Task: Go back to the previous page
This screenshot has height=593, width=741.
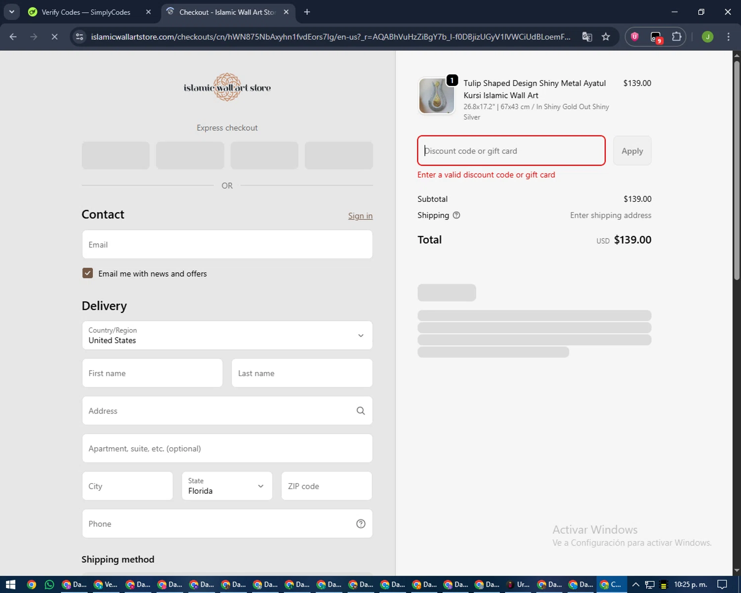Action: 13,37
